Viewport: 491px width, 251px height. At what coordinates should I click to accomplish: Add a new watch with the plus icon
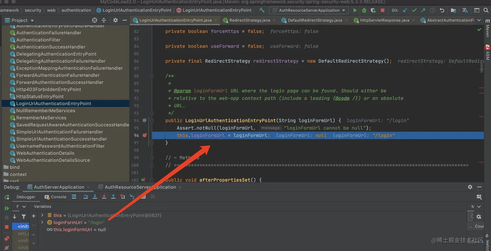point(33,216)
